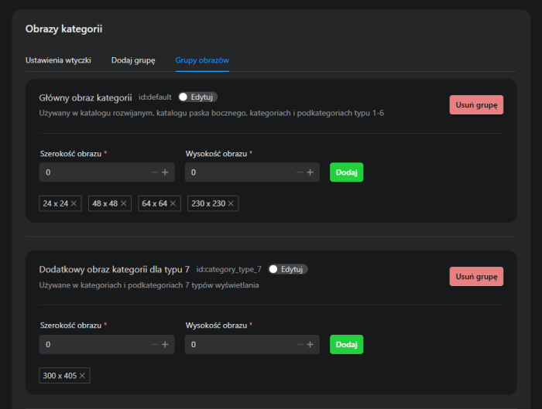Image resolution: width=542 pixels, height=409 pixels.
Task: Decrease main category image width with minus
Action: [x=155, y=172]
